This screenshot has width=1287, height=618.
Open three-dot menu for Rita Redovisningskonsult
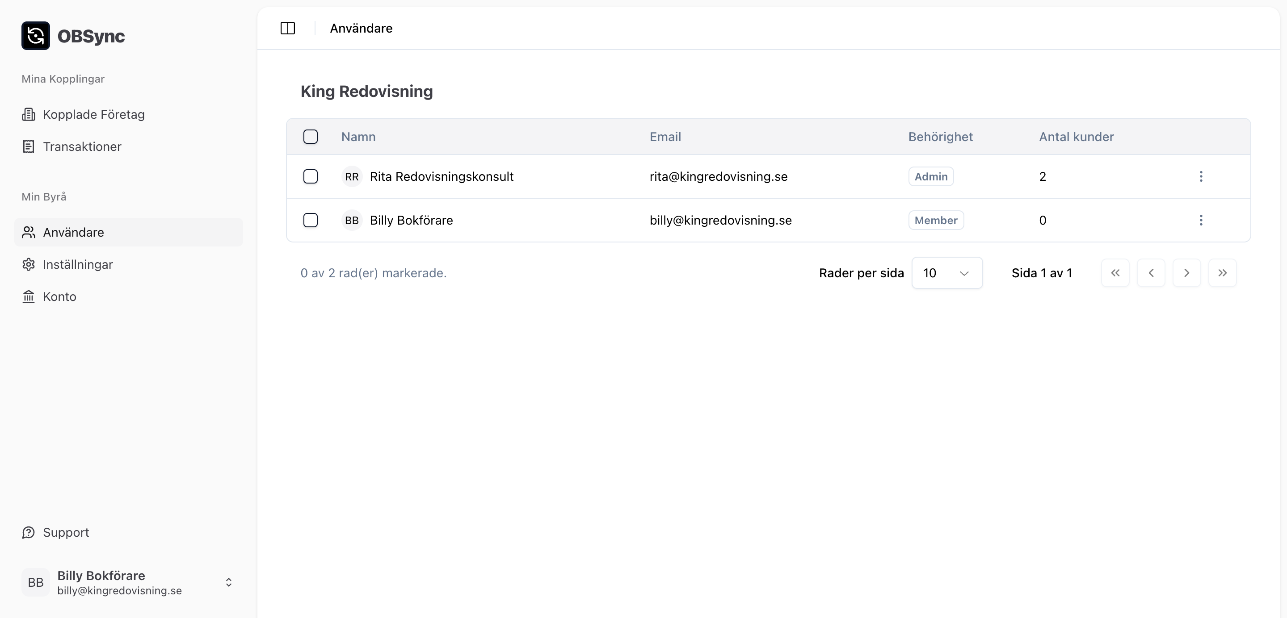point(1201,176)
